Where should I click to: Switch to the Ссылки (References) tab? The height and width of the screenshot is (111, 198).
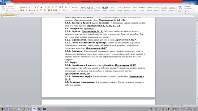coord(37,4)
